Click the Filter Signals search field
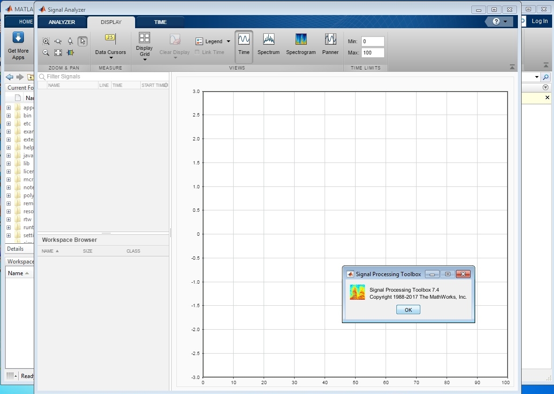554x394 pixels. (103, 77)
